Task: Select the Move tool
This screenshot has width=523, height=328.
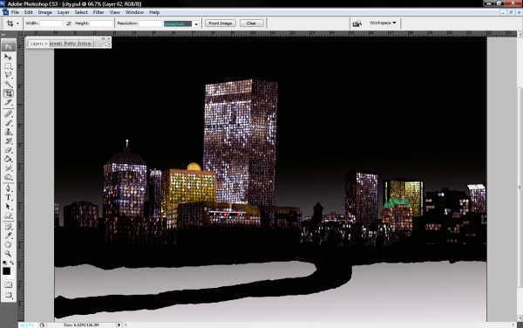Action: [8, 57]
